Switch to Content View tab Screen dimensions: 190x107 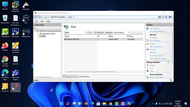tap(83, 77)
